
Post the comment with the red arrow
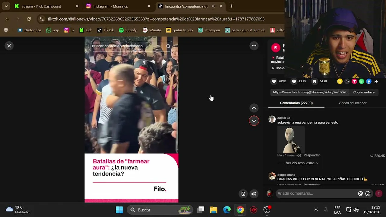pos(379,193)
